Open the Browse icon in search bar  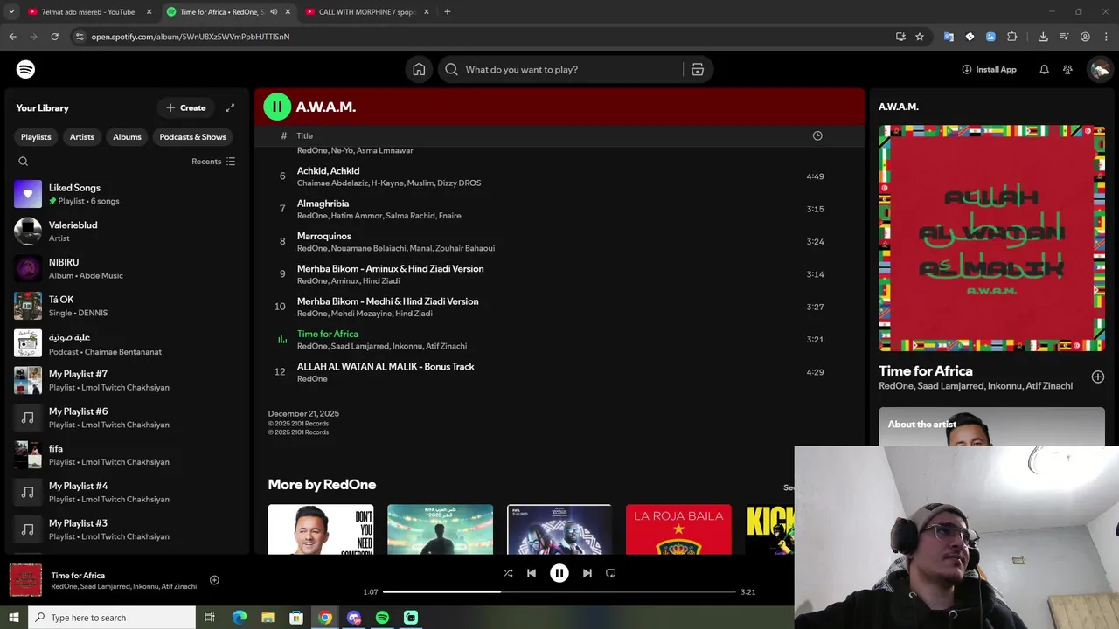[x=698, y=69]
